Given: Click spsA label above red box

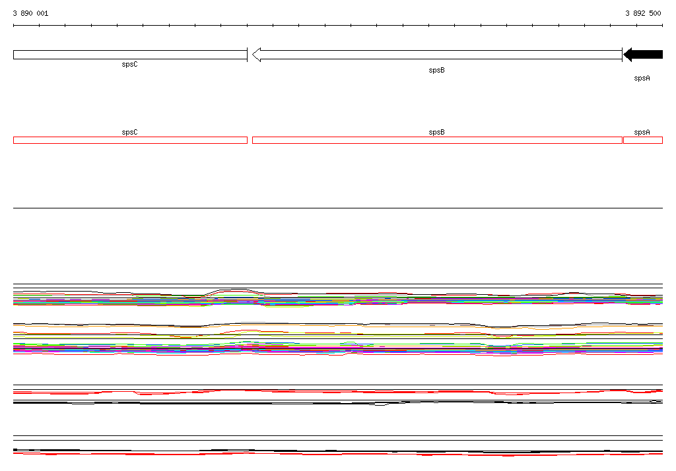Looking at the screenshot, I should (642, 133).
